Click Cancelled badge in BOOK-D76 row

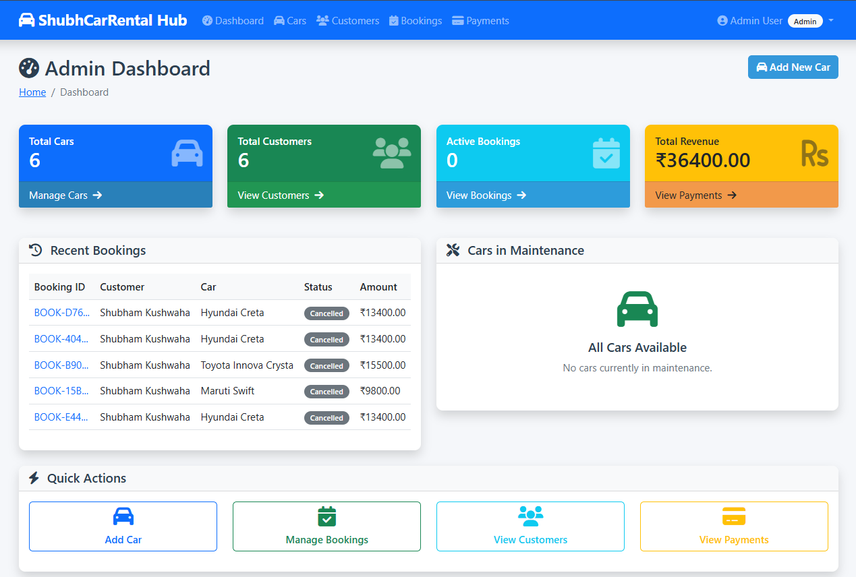tap(326, 313)
